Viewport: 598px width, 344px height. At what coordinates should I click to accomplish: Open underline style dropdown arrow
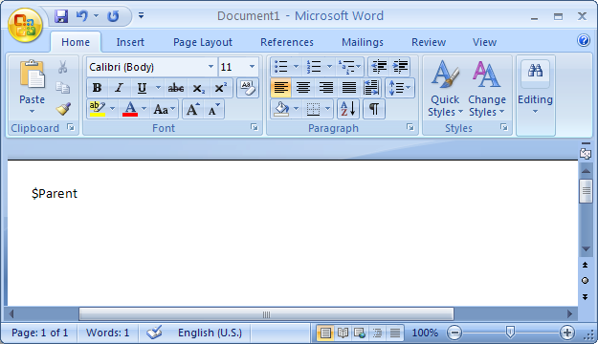tap(158, 88)
